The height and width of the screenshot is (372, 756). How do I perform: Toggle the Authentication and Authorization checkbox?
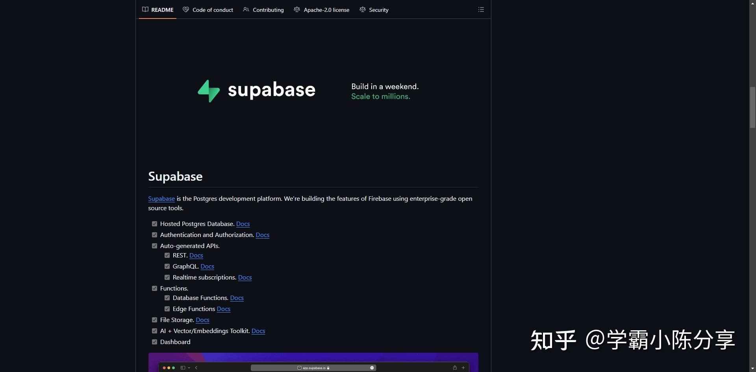[154, 235]
